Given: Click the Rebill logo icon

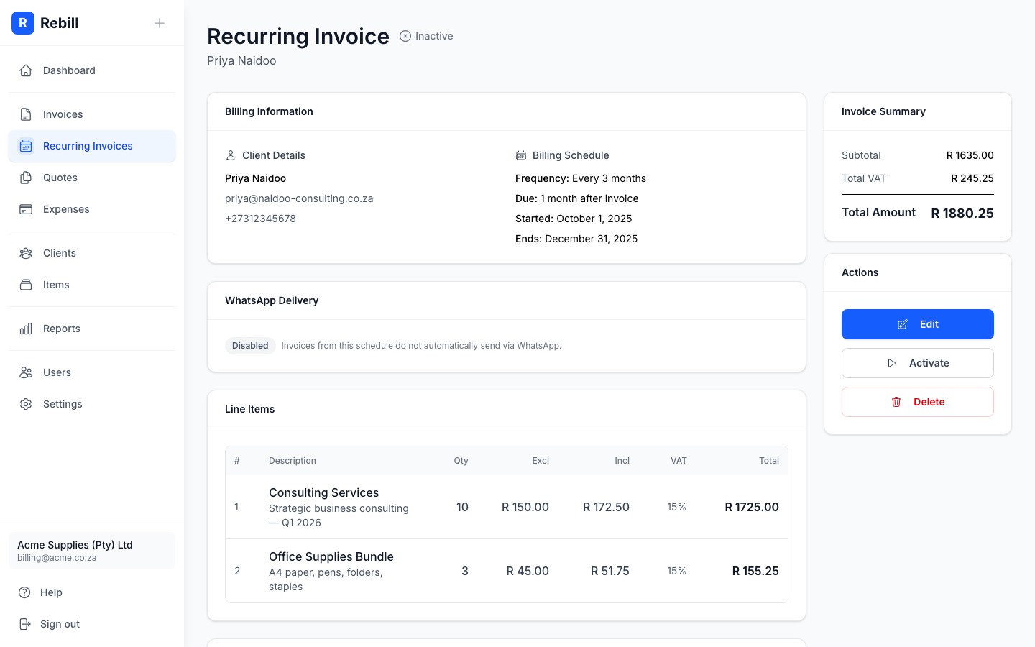Looking at the screenshot, I should tap(23, 23).
